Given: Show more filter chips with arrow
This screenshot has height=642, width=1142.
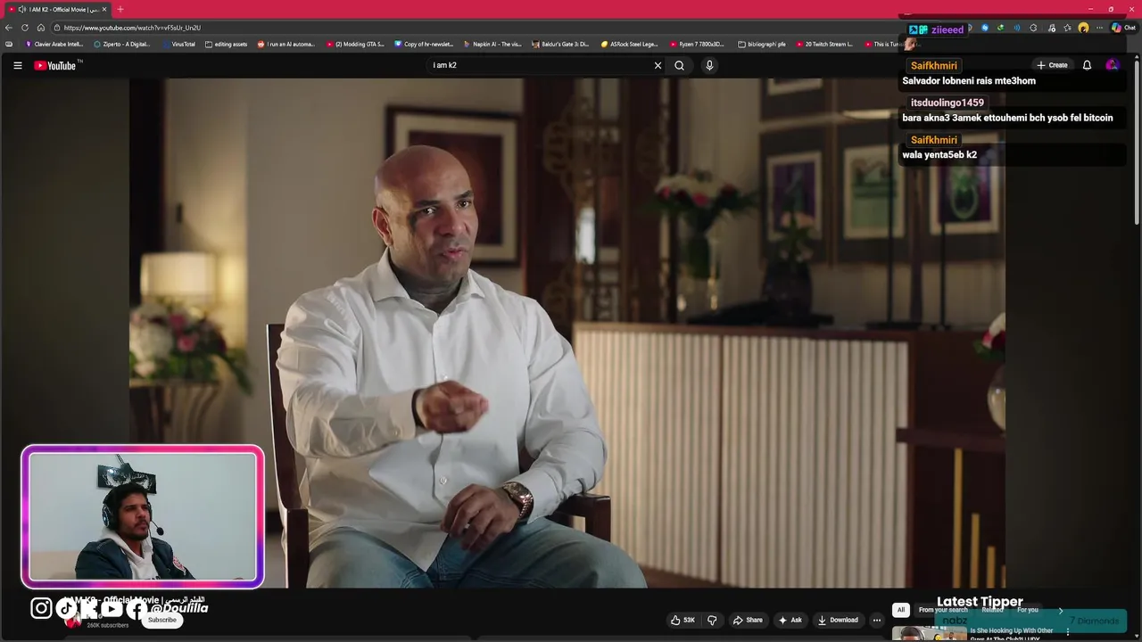Looking at the screenshot, I should pos(1061,610).
